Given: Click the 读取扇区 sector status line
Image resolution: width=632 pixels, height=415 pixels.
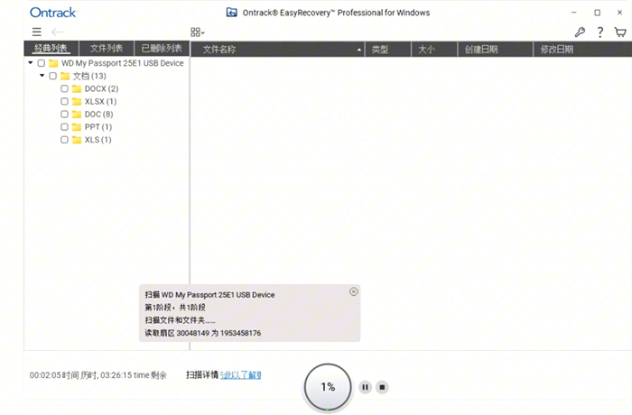Looking at the screenshot, I should (x=203, y=333).
